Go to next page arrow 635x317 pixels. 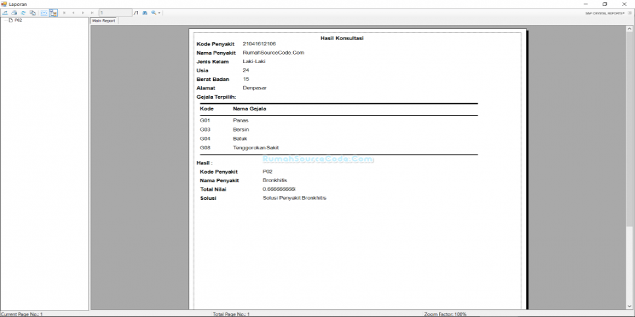tap(83, 12)
